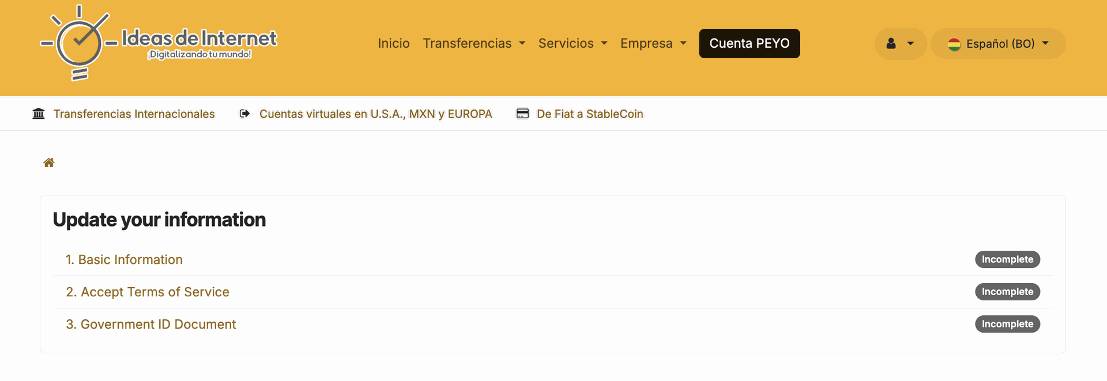The height and width of the screenshot is (381, 1107).
Task: Click the home breadcrumb icon
Action: 49,163
